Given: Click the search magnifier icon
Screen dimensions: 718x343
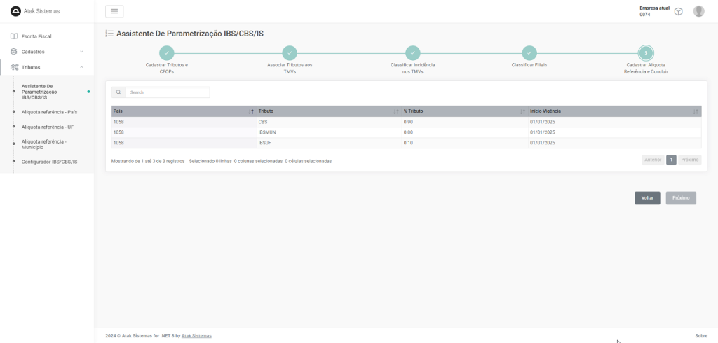Looking at the screenshot, I should 118,92.
